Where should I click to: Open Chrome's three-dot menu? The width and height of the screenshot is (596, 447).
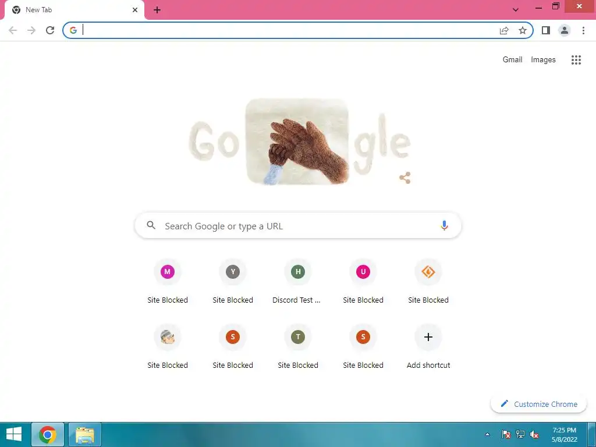click(583, 30)
